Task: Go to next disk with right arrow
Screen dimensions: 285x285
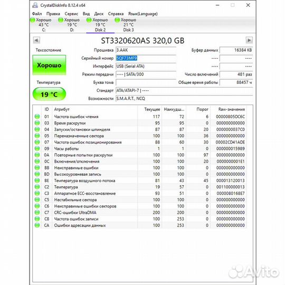Action: 249,40
